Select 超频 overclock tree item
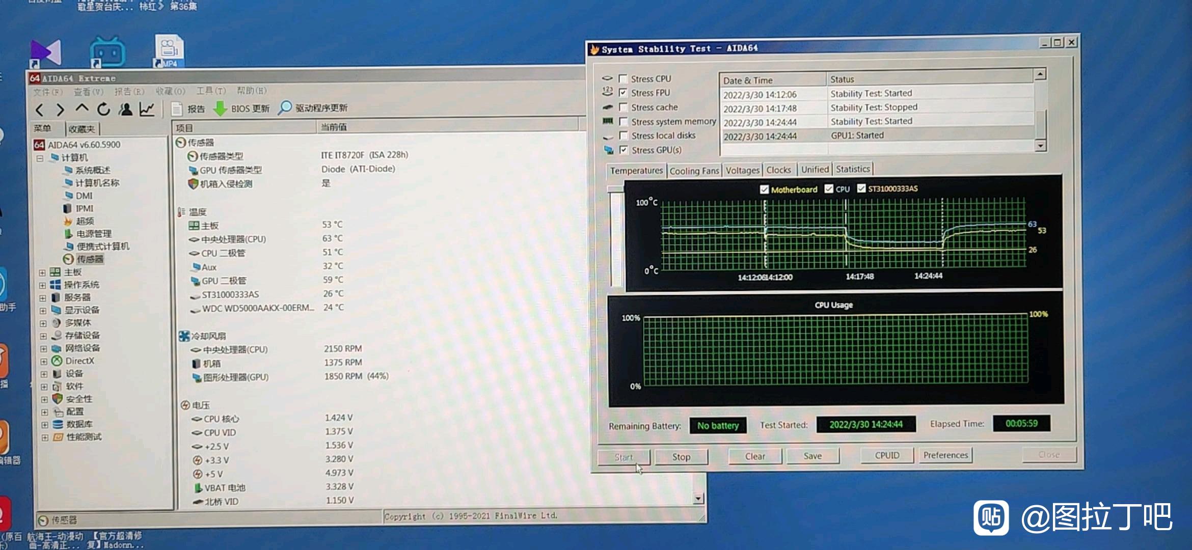This screenshot has height=550, width=1192. 79,221
